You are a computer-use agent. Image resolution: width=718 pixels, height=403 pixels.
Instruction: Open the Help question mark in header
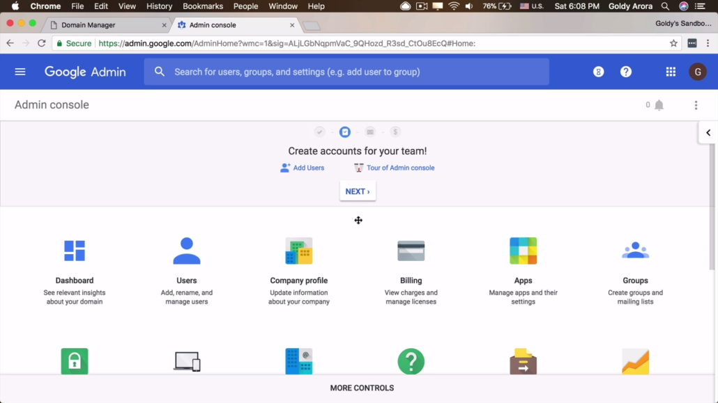(x=625, y=72)
